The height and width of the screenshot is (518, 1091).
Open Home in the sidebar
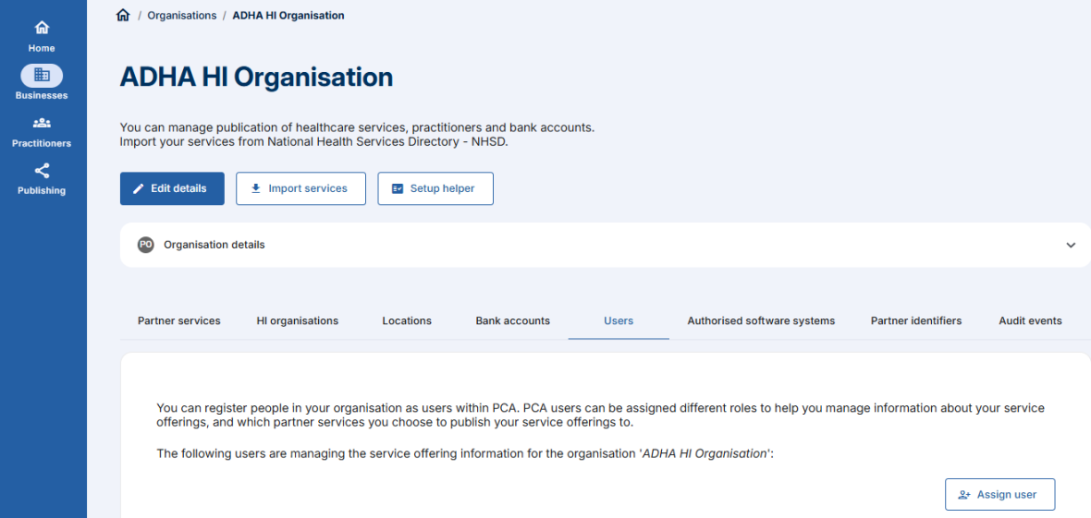[42, 37]
